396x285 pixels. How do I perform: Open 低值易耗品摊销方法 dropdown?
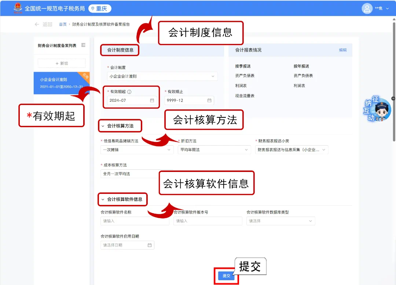point(137,150)
